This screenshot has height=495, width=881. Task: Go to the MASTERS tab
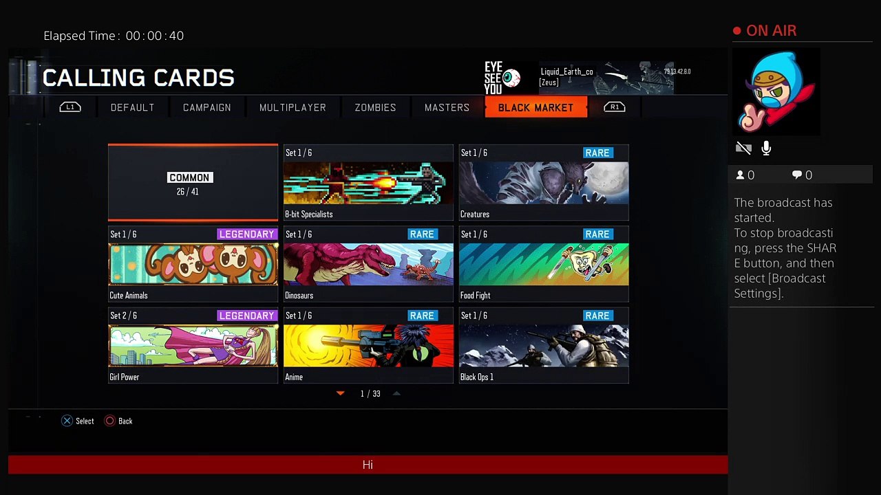click(x=447, y=107)
